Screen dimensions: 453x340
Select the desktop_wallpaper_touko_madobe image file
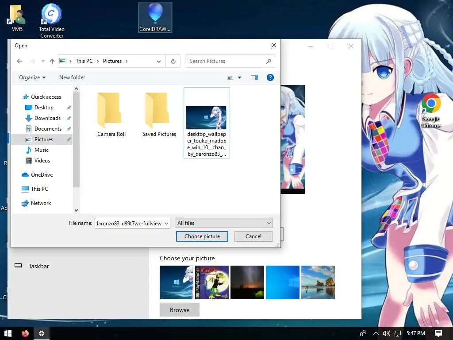[207, 123]
